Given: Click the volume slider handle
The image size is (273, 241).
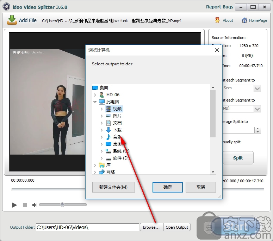Looking at the screenshot, I should point(62,205).
